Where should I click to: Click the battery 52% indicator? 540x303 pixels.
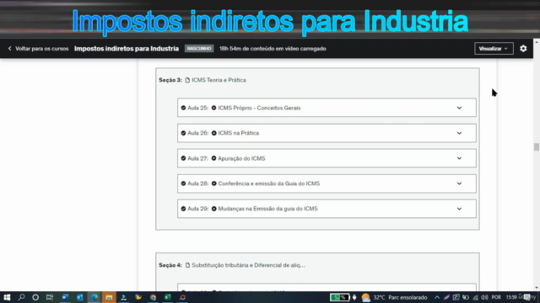339,297
